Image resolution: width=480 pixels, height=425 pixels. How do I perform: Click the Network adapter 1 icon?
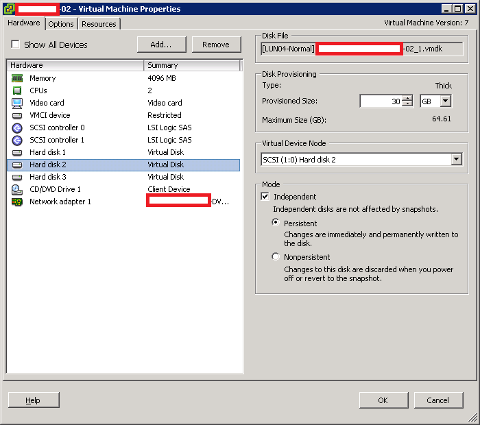[17, 202]
